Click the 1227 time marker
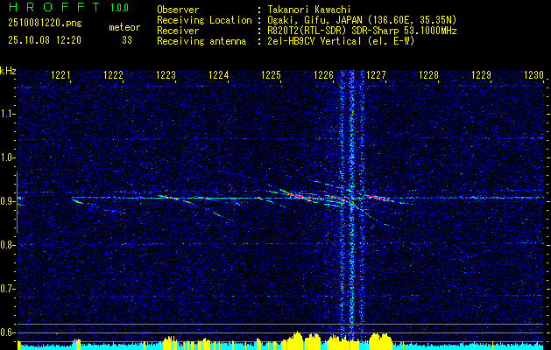Viewport: 551px width, 350px height. (x=376, y=75)
